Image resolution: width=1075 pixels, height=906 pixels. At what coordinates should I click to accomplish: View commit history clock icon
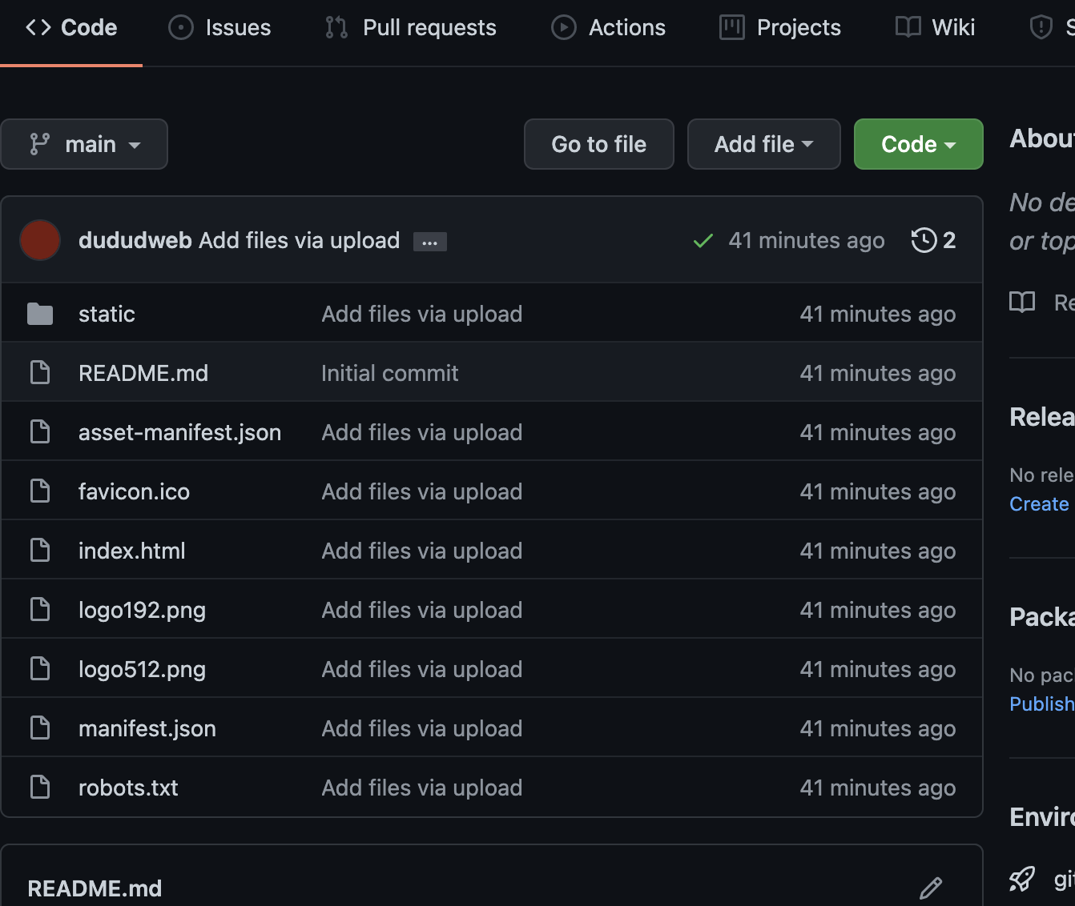click(924, 240)
